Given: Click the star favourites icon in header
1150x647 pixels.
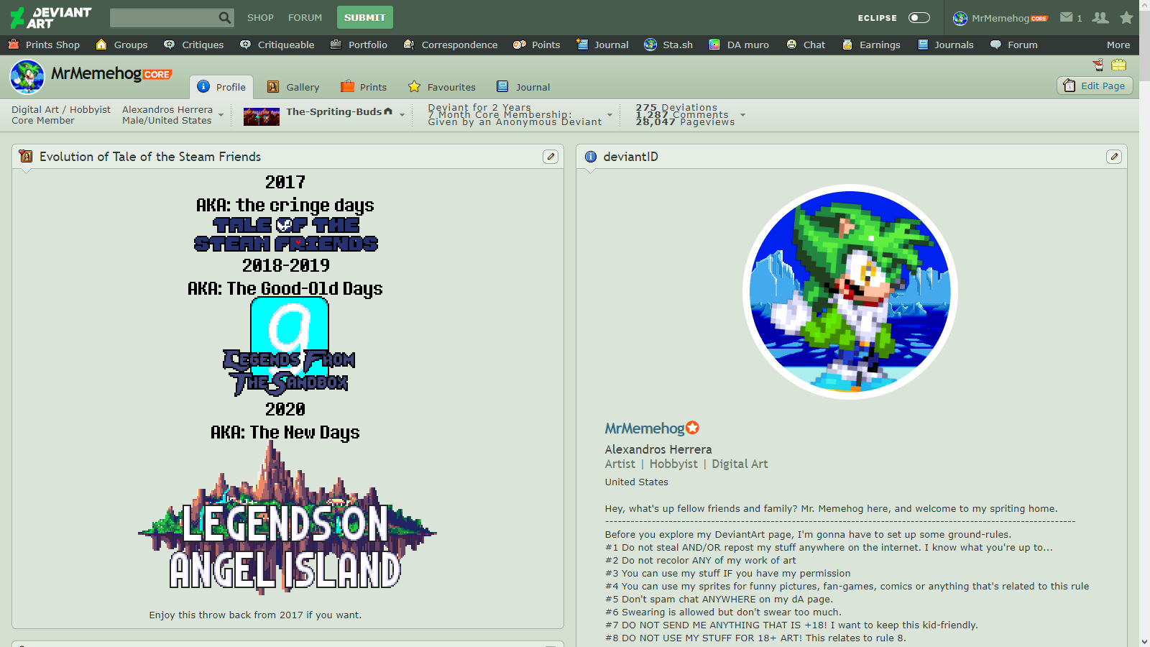Looking at the screenshot, I should tap(1126, 17).
